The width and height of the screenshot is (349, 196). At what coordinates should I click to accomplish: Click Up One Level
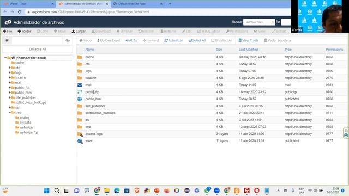tap(109, 40)
